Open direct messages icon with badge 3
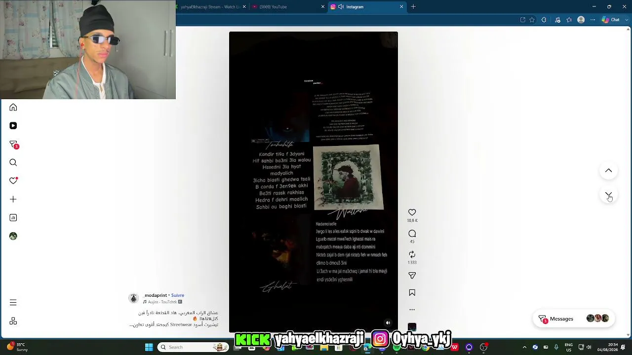Image resolution: width=632 pixels, height=355 pixels. pos(14,144)
